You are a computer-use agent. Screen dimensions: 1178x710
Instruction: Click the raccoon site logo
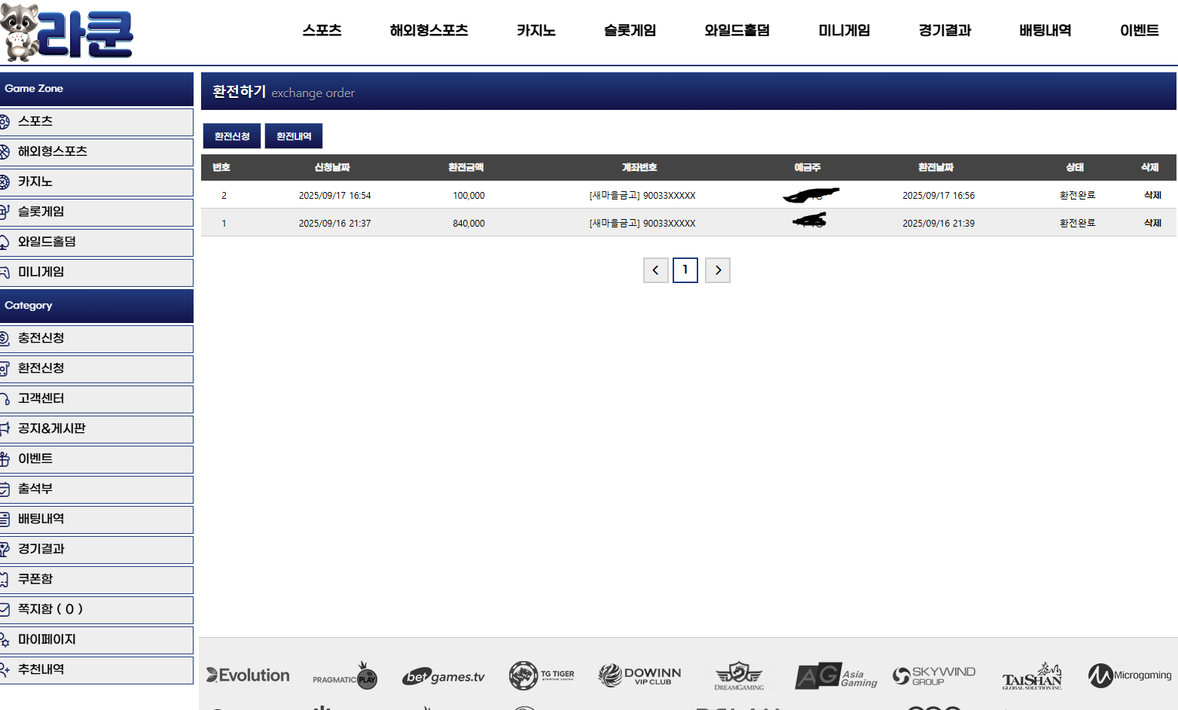(x=68, y=33)
